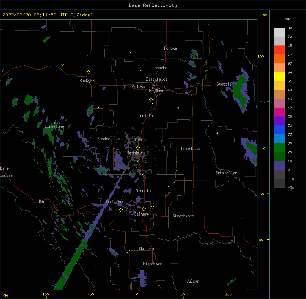This screenshot has width=306, height=299.
Task: Click the yellow diamond marker south of RedDeer
Action: tap(151, 100)
